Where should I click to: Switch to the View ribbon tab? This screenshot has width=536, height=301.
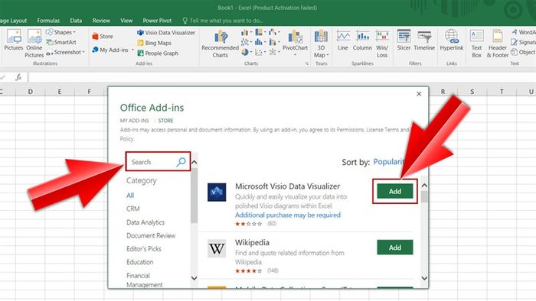pyautogui.click(x=126, y=21)
